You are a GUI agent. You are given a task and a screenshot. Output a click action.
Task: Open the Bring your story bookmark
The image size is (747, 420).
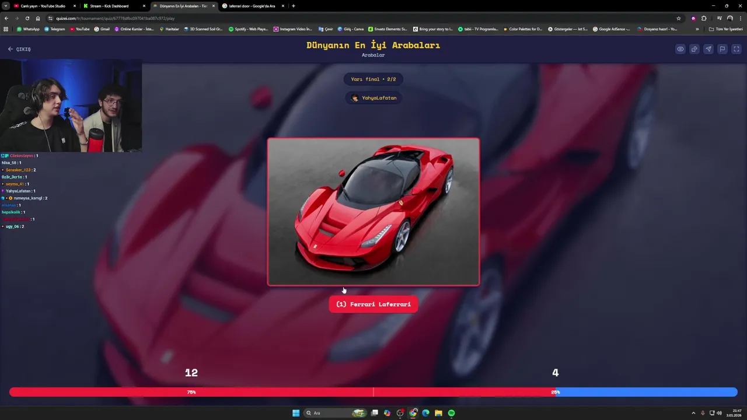point(432,29)
